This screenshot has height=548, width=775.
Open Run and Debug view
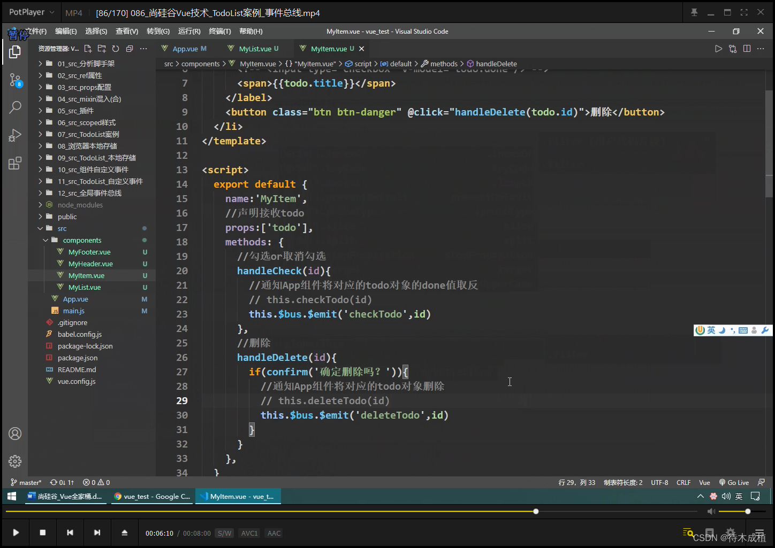click(x=15, y=135)
